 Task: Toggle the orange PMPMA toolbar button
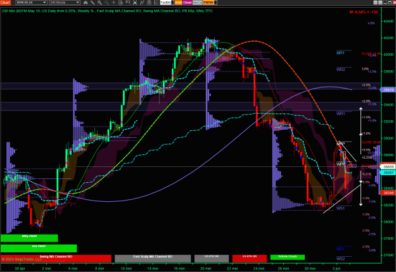[x=208, y=3]
